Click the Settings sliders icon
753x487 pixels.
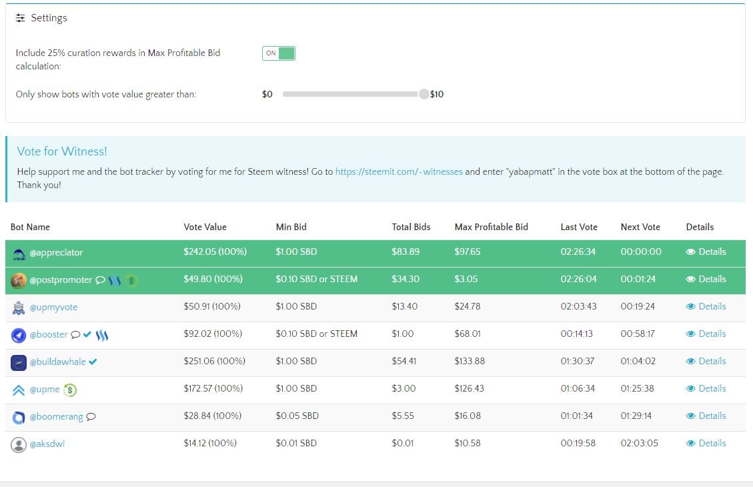click(20, 18)
